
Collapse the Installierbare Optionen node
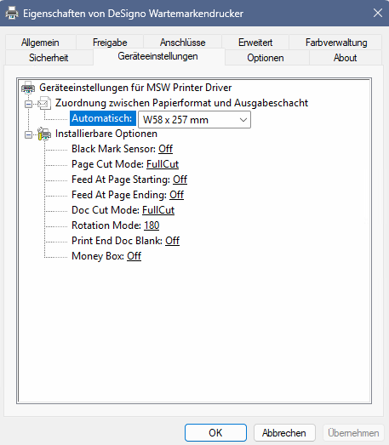coord(28,134)
